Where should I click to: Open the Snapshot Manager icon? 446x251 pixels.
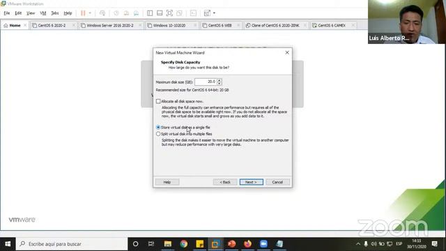(137, 13)
